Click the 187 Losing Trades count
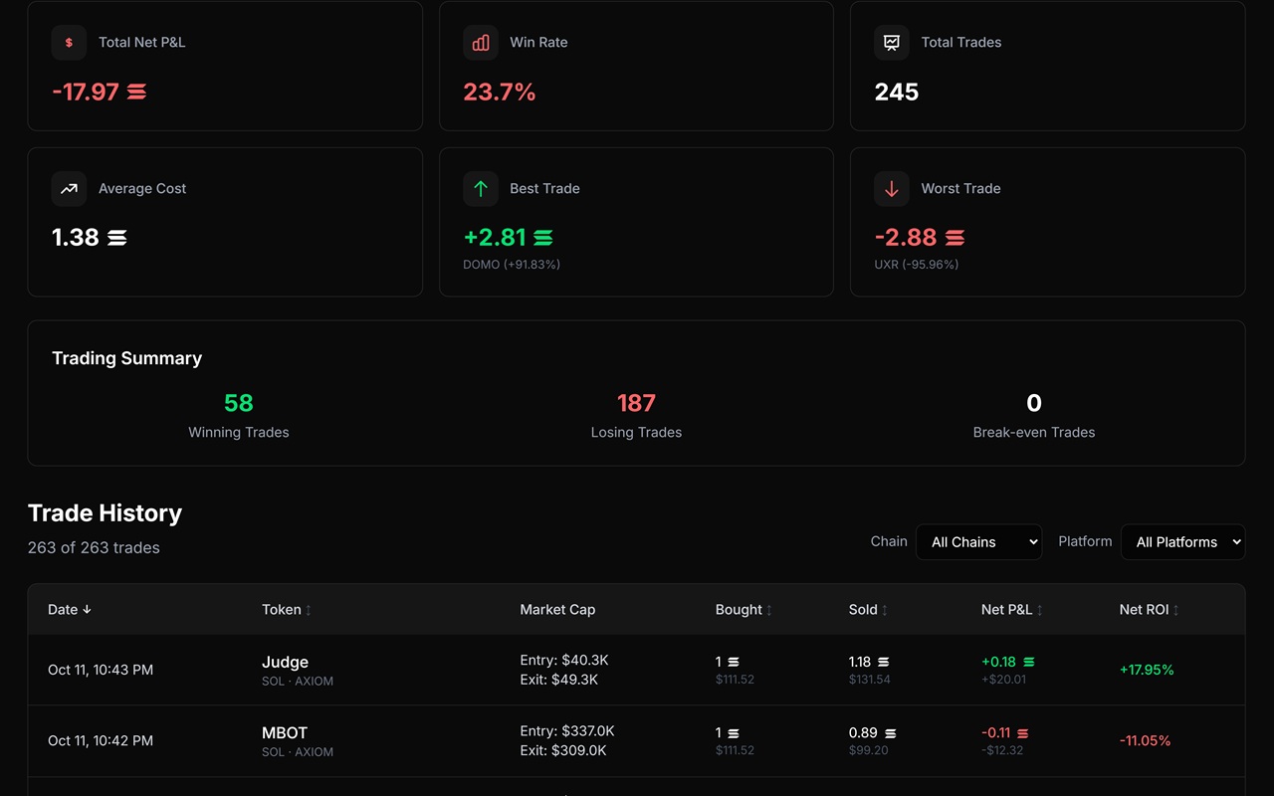This screenshot has width=1274, height=796. pyautogui.click(x=636, y=403)
